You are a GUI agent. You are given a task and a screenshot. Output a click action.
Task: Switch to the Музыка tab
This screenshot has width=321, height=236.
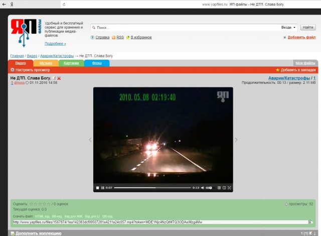click(46, 63)
